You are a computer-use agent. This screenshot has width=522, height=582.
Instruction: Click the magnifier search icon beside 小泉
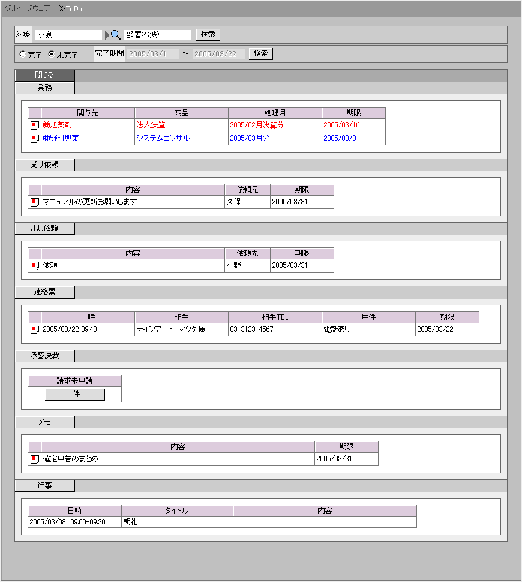116,35
